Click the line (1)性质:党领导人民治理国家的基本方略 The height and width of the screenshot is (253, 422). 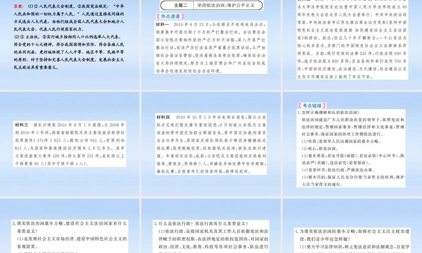click(x=341, y=141)
